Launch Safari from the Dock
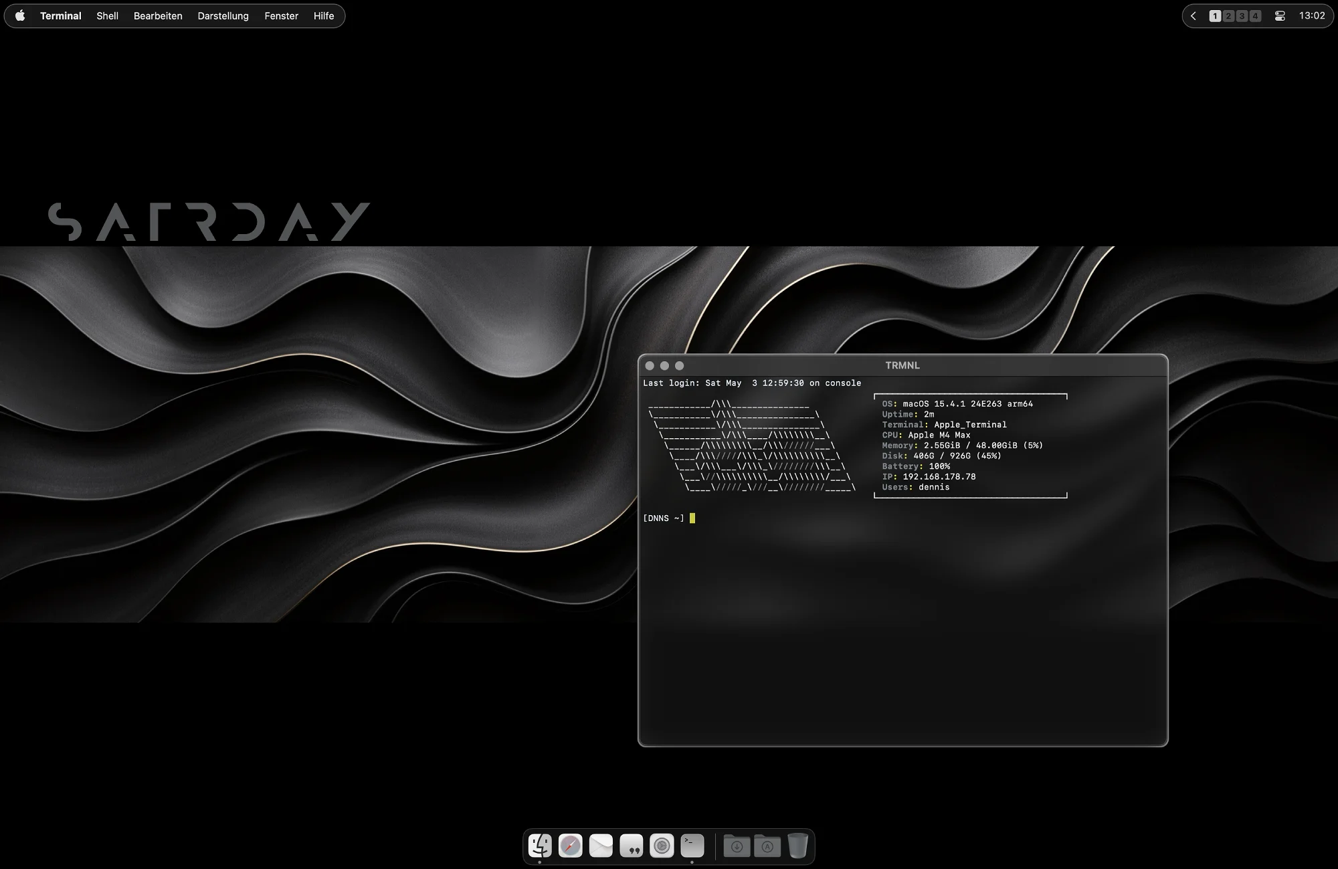The height and width of the screenshot is (869, 1338). tap(570, 846)
